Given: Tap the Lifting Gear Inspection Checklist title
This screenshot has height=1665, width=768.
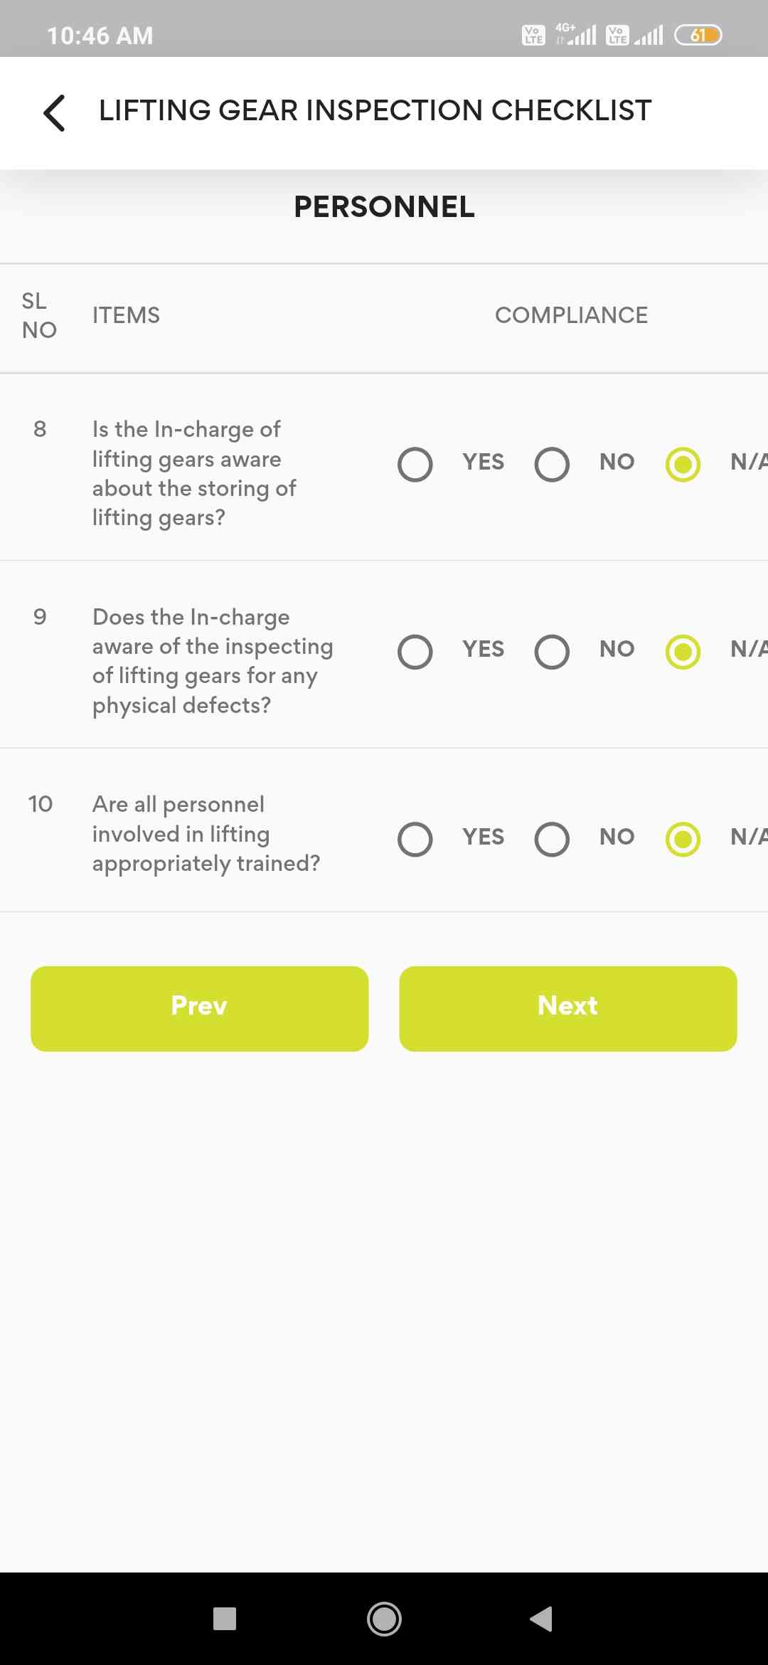Looking at the screenshot, I should point(375,111).
